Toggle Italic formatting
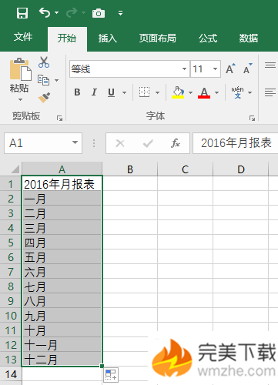Image resolution: width=278 pixels, height=385 pixels. pos(94,92)
